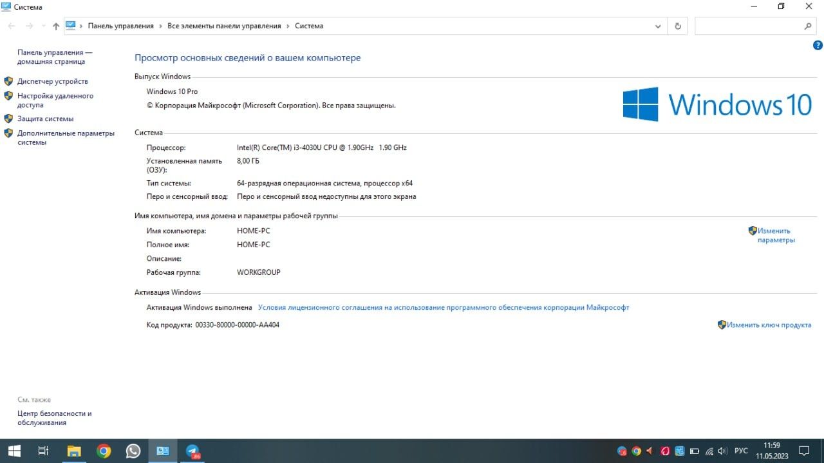
Task: Expand chevron after All Control Panel Items
Action: tap(288, 26)
